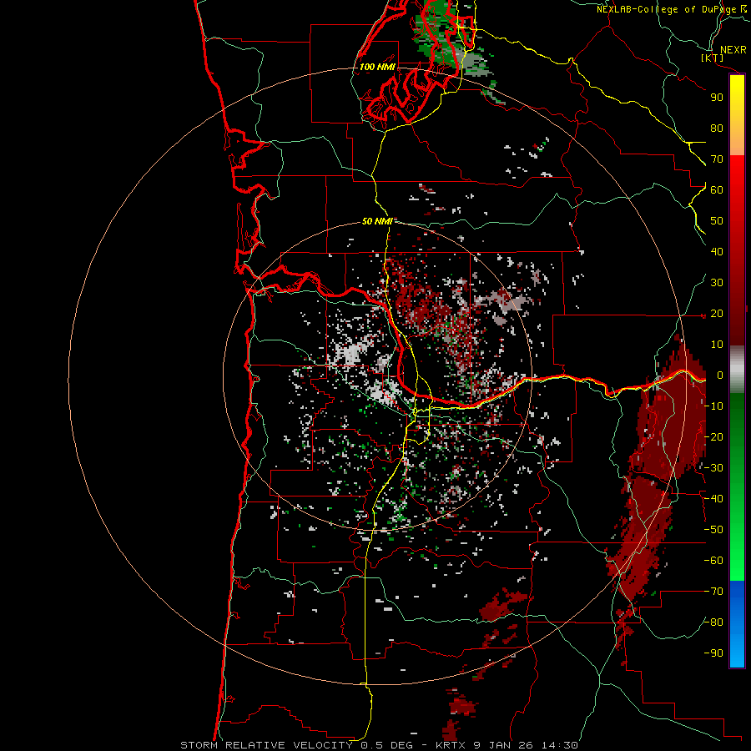Viewport: 751px width, 751px height.
Task: Click the 'STORM RELATIVE VELOCITY 0.5 DEG' caption
Action: point(297,745)
